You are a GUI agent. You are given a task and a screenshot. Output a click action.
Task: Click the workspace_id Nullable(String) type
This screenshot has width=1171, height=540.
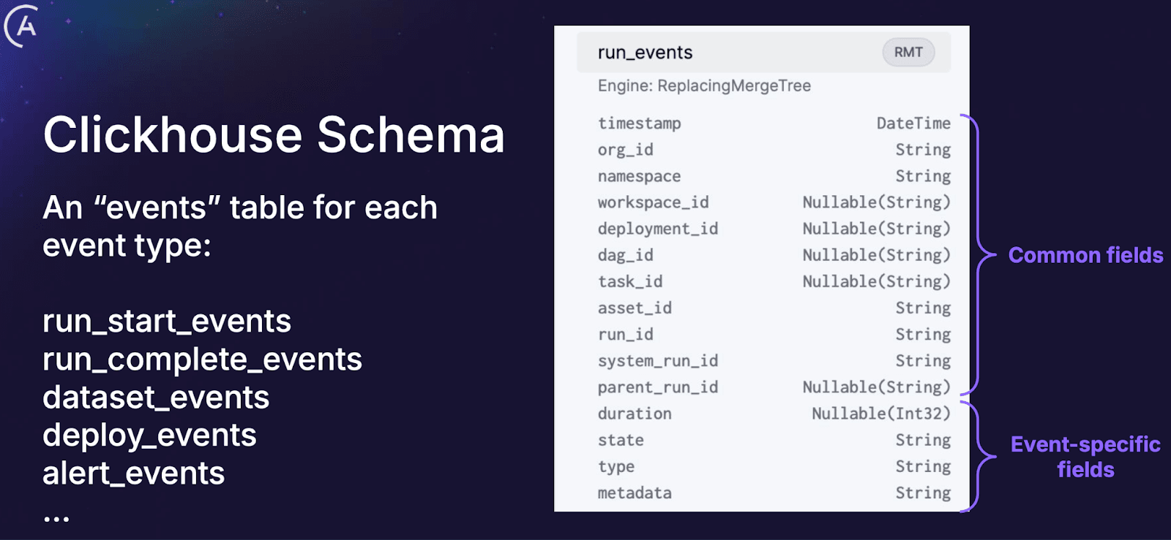pos(876,202)
